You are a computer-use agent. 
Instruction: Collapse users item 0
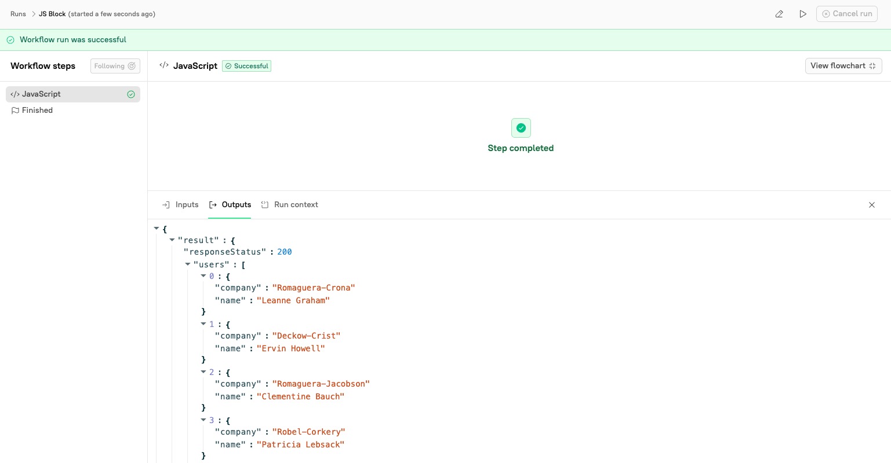(203, 276)
